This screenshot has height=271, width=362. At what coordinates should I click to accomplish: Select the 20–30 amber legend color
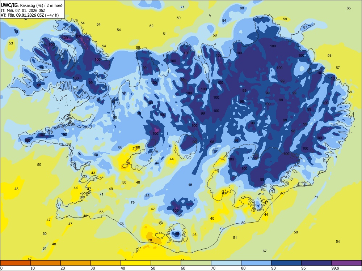[76, 263]
